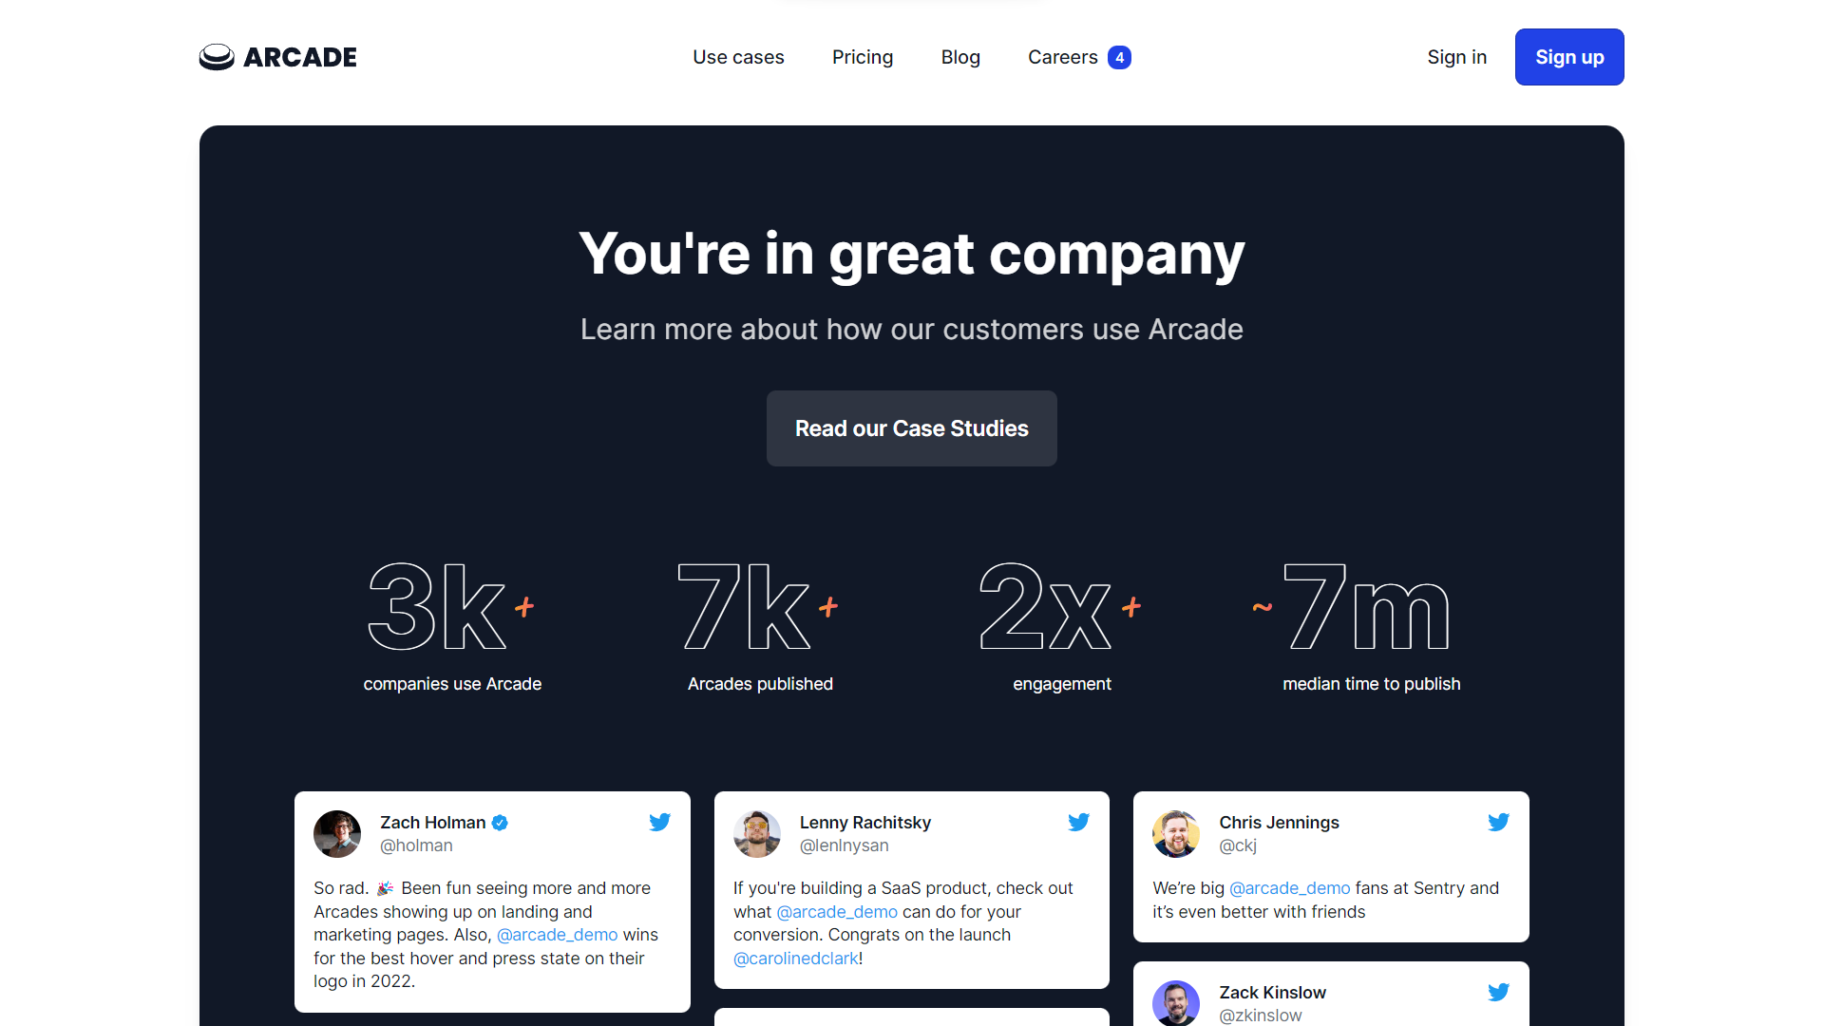Click the @holman handle

coord(416,845)
